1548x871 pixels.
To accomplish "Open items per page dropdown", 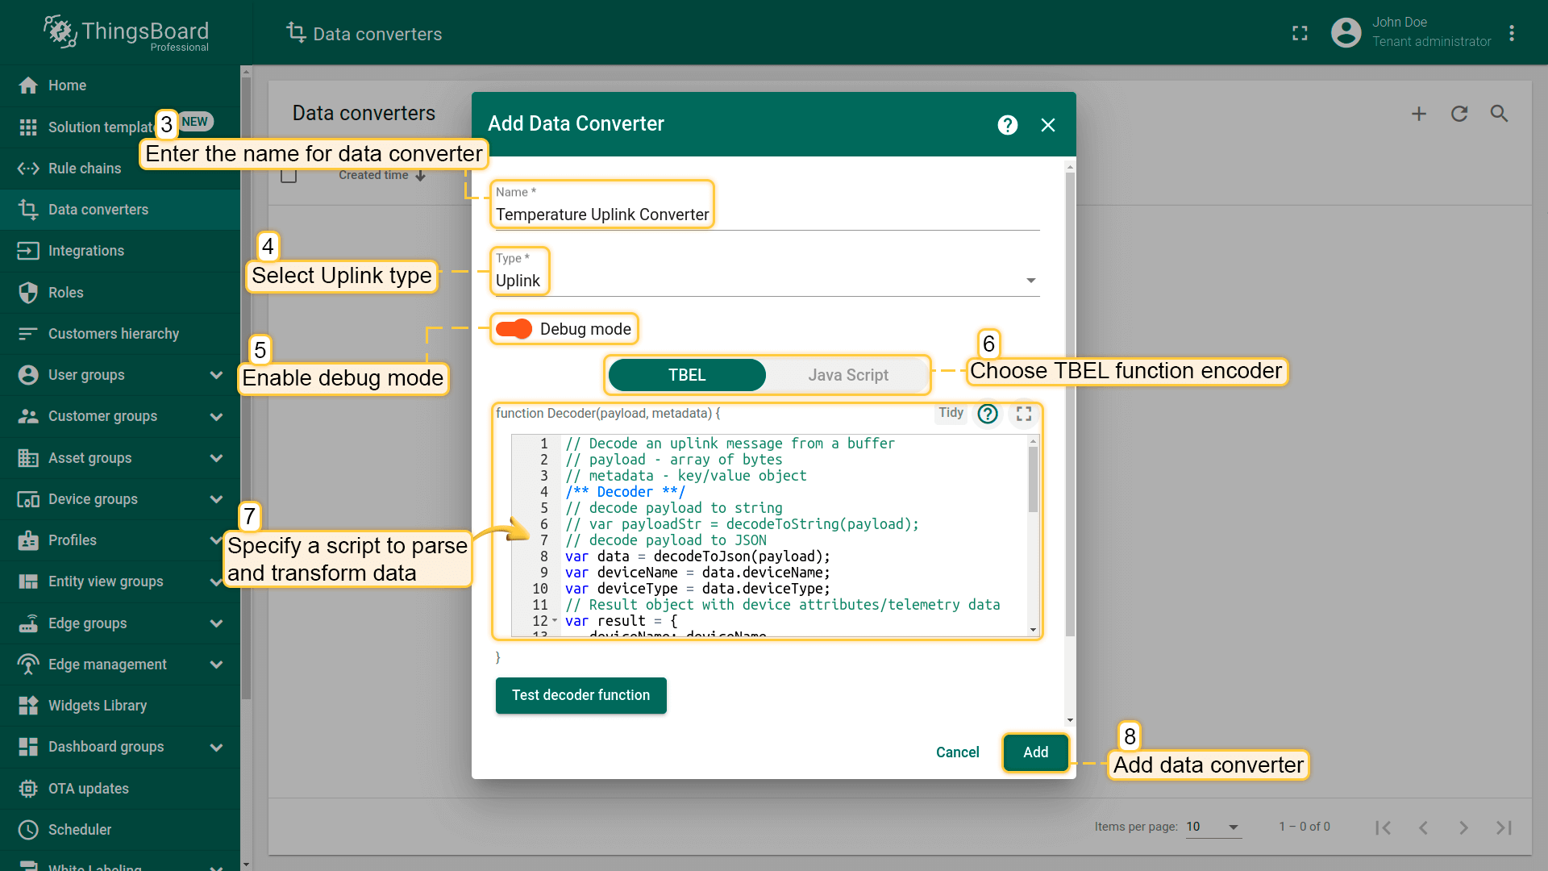I will (x=1213, y=827).
